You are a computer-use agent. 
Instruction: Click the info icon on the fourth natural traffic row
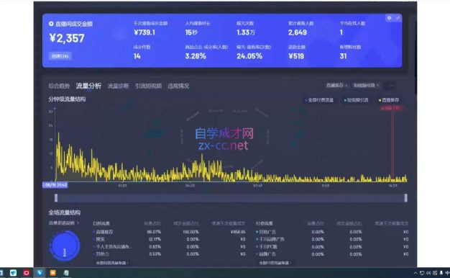click(107, 254)
